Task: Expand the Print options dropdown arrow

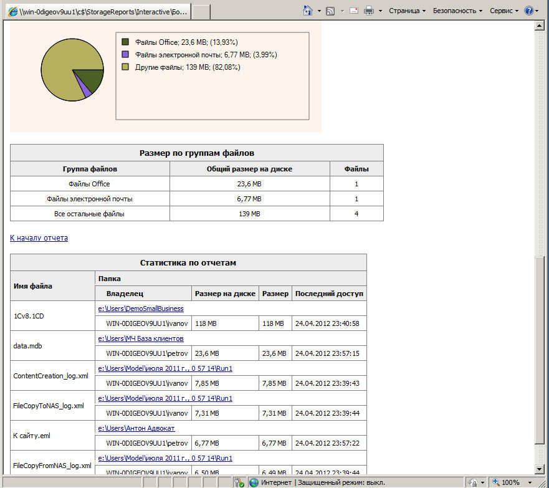Action: point(380,11)
